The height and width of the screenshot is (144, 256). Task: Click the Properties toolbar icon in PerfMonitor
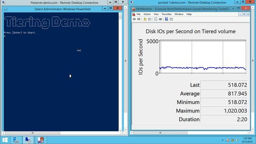[x=156, y=19]
